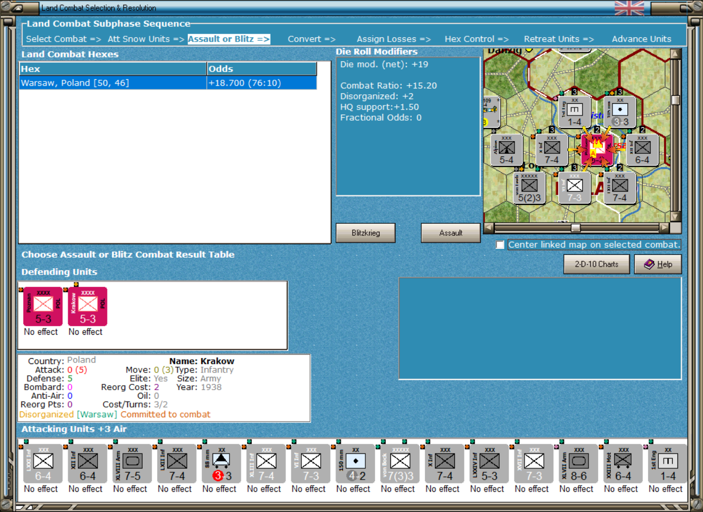
Task: Click the Hex column header
Action: [113, 69]
